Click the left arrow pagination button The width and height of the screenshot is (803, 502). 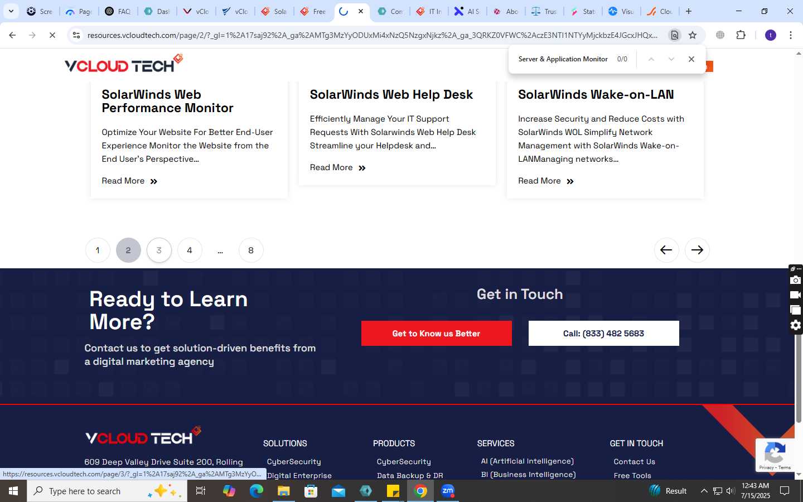[666, 250]
